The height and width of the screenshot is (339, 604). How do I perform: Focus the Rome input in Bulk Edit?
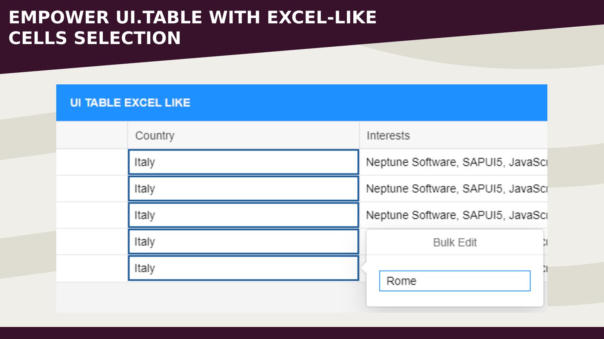point(455,281)
